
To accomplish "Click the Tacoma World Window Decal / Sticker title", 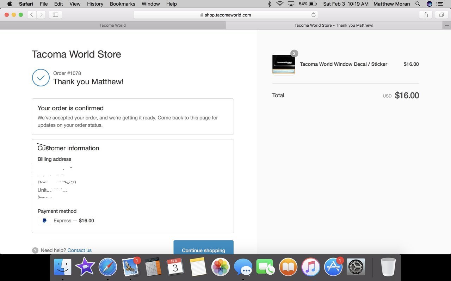I will pyautogui.click(x=344, y=64).
